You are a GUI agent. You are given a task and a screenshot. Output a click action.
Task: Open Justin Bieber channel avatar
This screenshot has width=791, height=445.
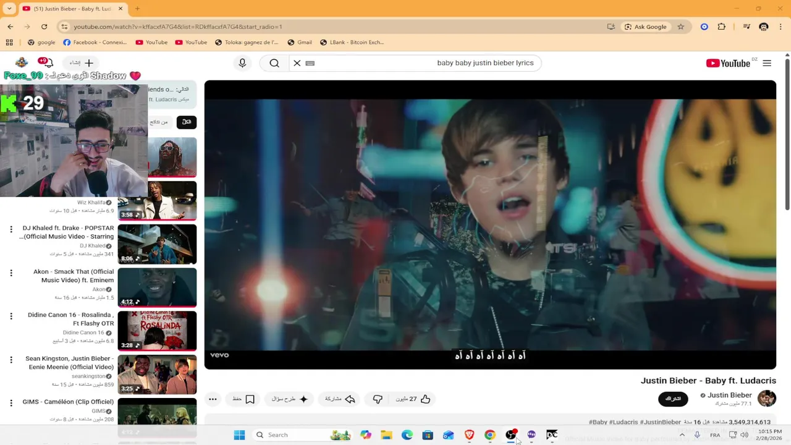[x=766, y=399]
